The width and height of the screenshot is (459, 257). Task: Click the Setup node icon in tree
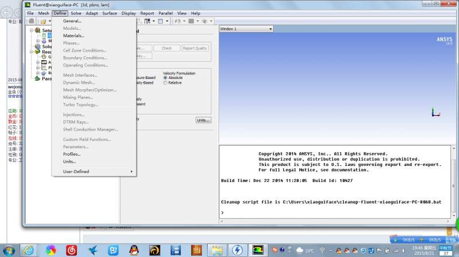click(x=37, y=30)
